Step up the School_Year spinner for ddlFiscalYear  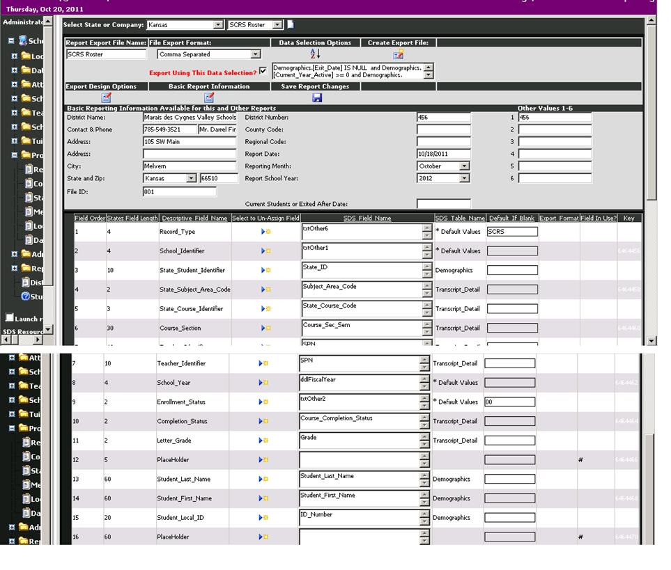[425, 378]
